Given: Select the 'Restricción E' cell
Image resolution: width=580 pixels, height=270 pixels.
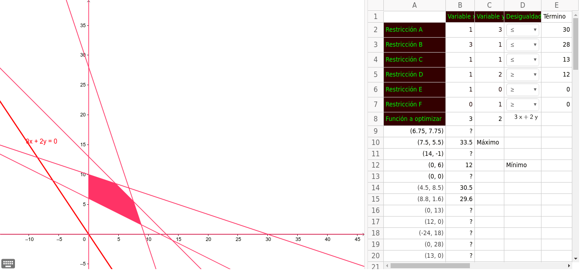Looking at the screenshot, I should click(415, 90).
